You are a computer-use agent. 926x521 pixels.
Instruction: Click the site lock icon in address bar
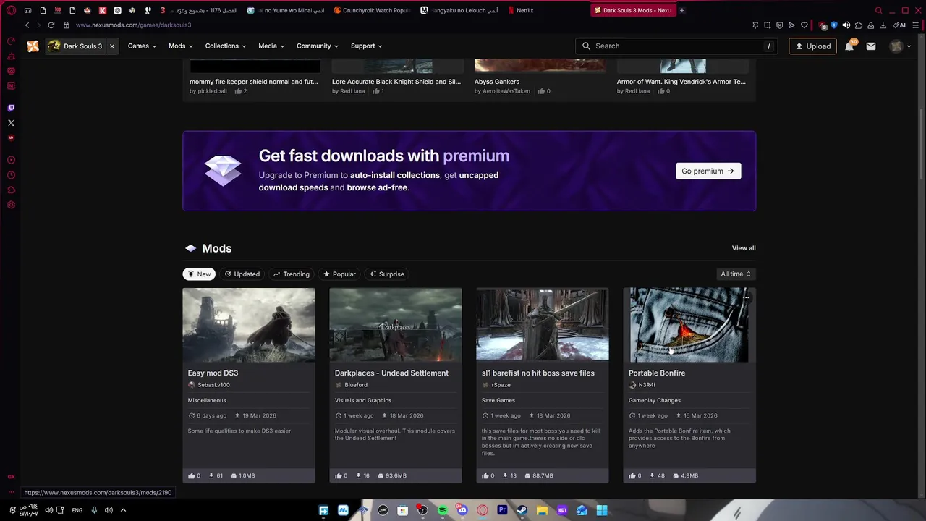click(x=67, y=25)
